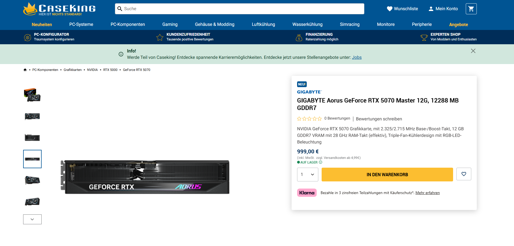This screenshot has width=514, height=246.
Task: Click PC-KONFIGURATOR Traumsystem konfigurieren text
Action: [x=54, y=37]
